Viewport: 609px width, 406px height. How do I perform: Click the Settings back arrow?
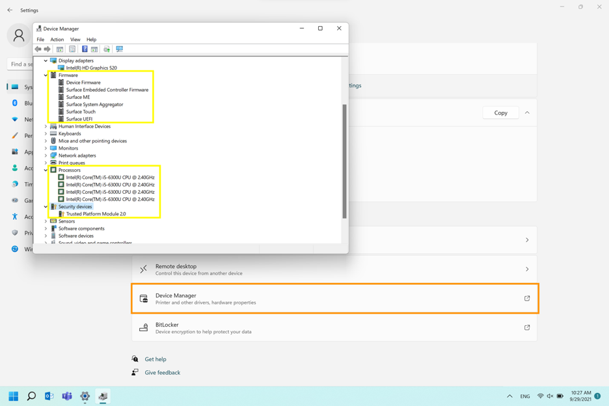10,10
